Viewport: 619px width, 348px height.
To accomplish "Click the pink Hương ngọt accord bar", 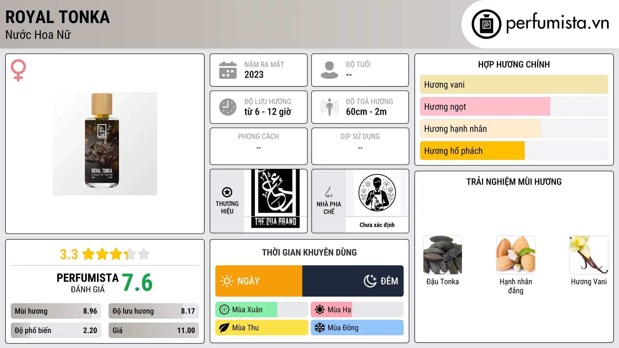I will tap(514, 107).
